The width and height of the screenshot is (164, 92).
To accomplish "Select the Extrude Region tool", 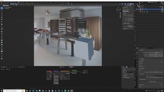I will coord(2,29).
